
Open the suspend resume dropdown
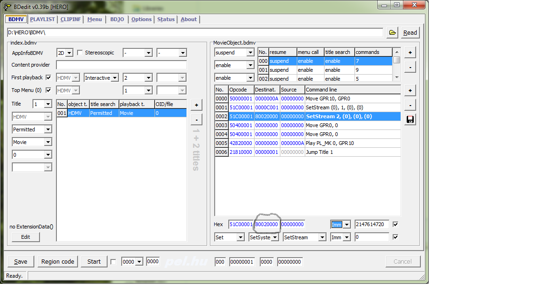(x=250, y=53)
